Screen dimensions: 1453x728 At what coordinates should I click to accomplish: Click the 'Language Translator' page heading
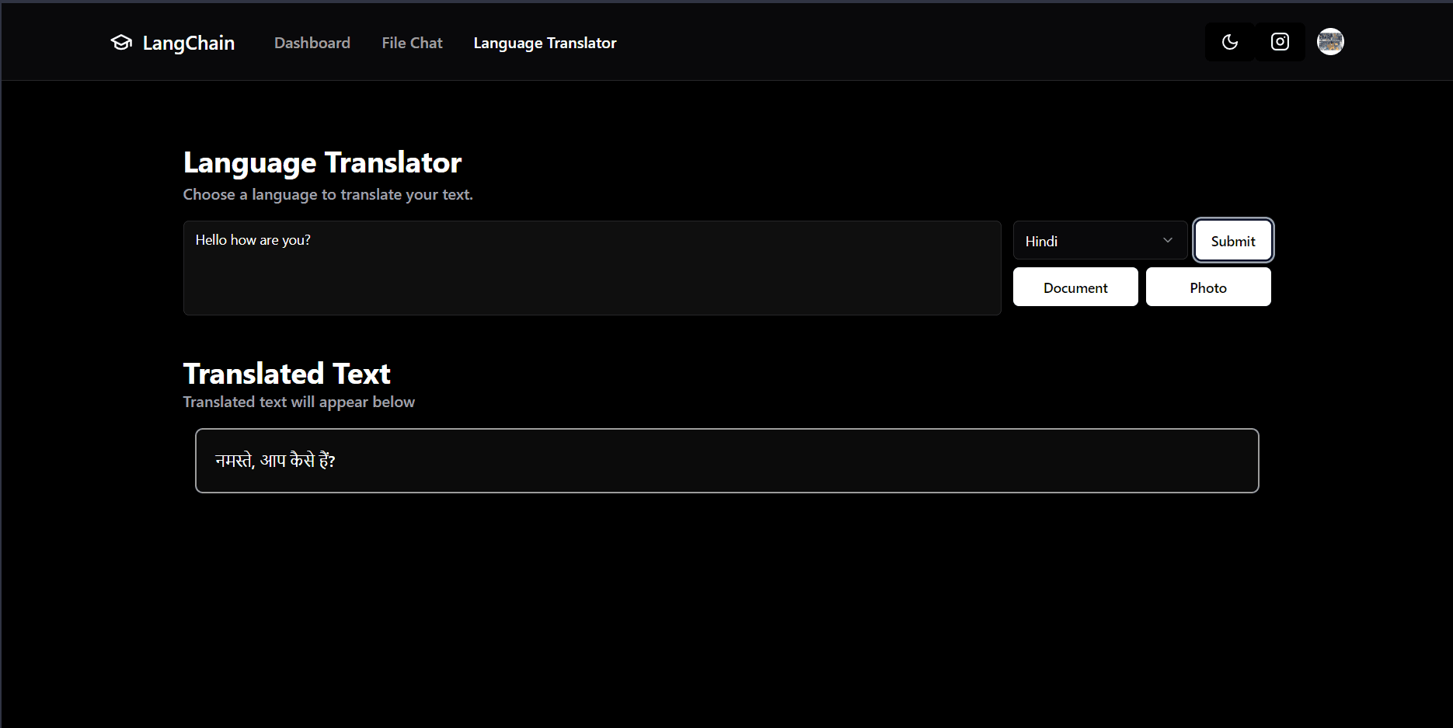(322, 162)
